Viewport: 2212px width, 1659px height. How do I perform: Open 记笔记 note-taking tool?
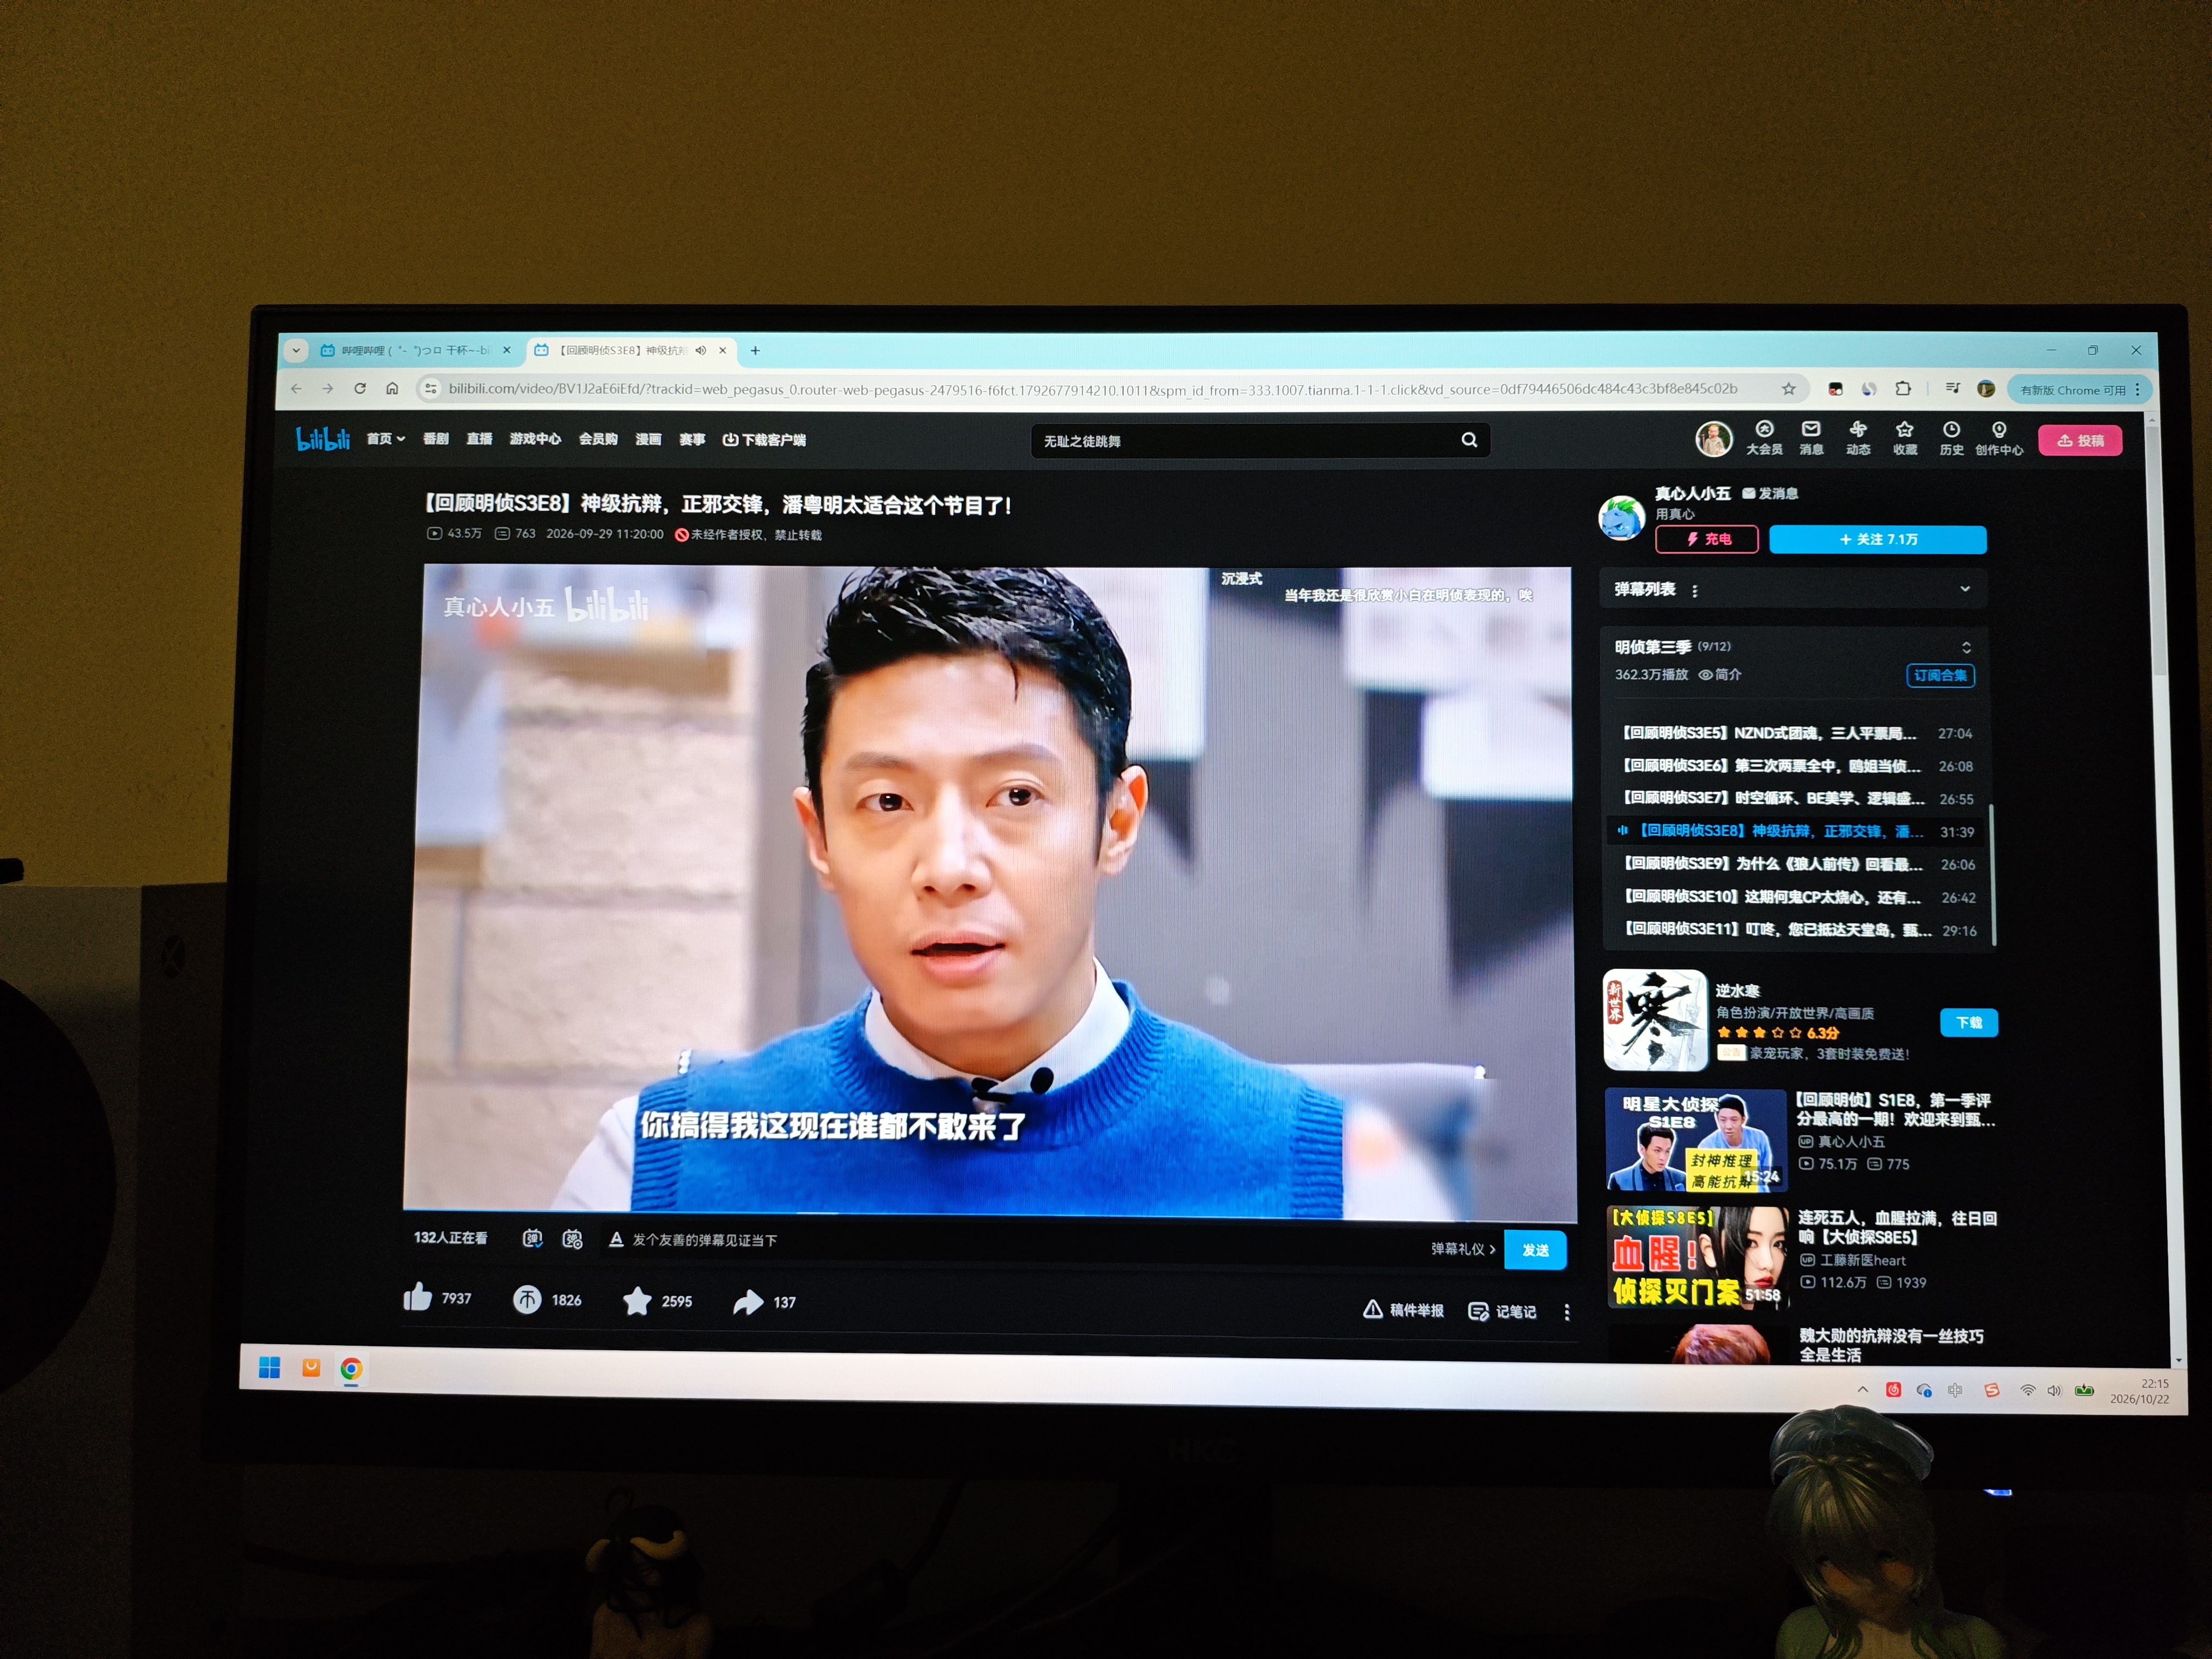click(x=1502, y=1311)
